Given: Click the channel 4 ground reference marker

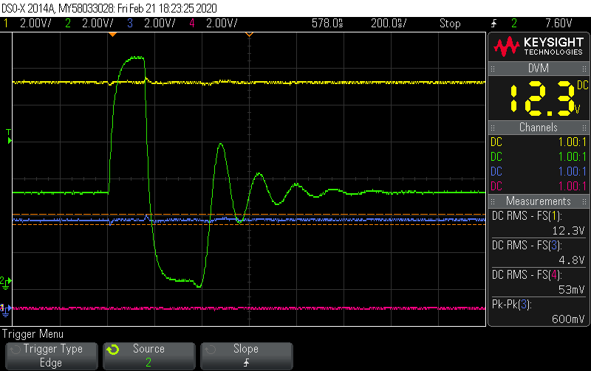Looking at the screenshot, I should tap(6, 309).
